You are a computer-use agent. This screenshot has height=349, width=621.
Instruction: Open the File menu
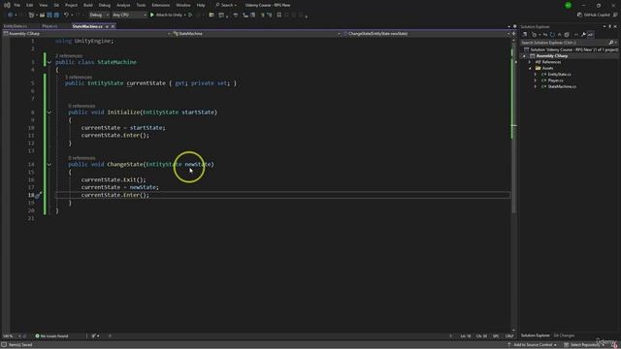coord(16,5)
